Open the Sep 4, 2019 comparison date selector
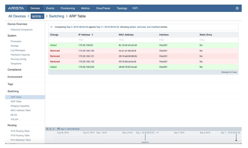This screenshot has height=148, width=248. pos(77,27)
